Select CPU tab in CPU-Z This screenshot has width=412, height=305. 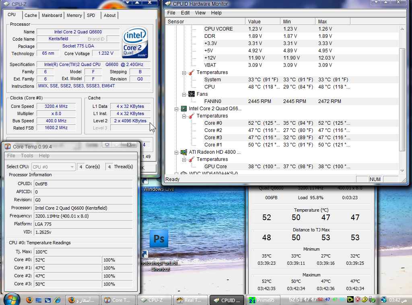12,14
